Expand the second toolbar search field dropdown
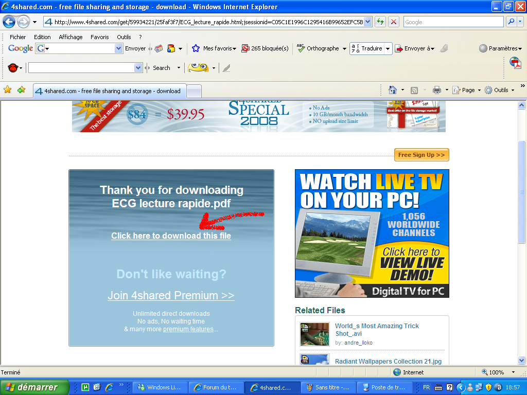Viewport: 527px width, 395px height. [138, 68]
